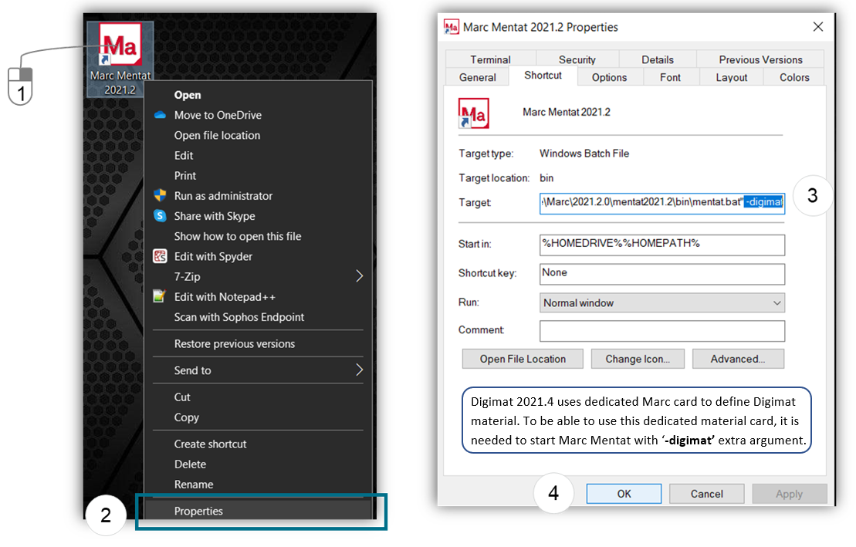Click inside the empty Comment field
The image size is (856, 547).
point(661,331)
